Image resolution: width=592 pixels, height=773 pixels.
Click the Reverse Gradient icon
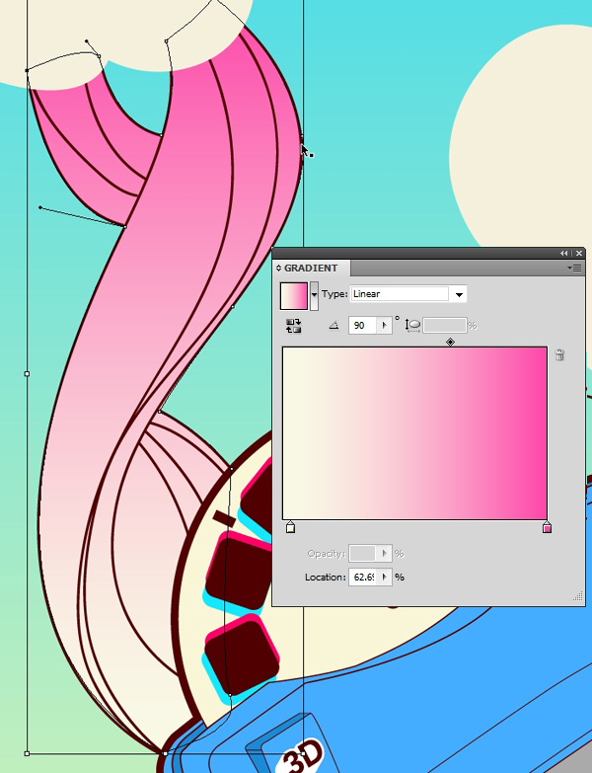294,326
